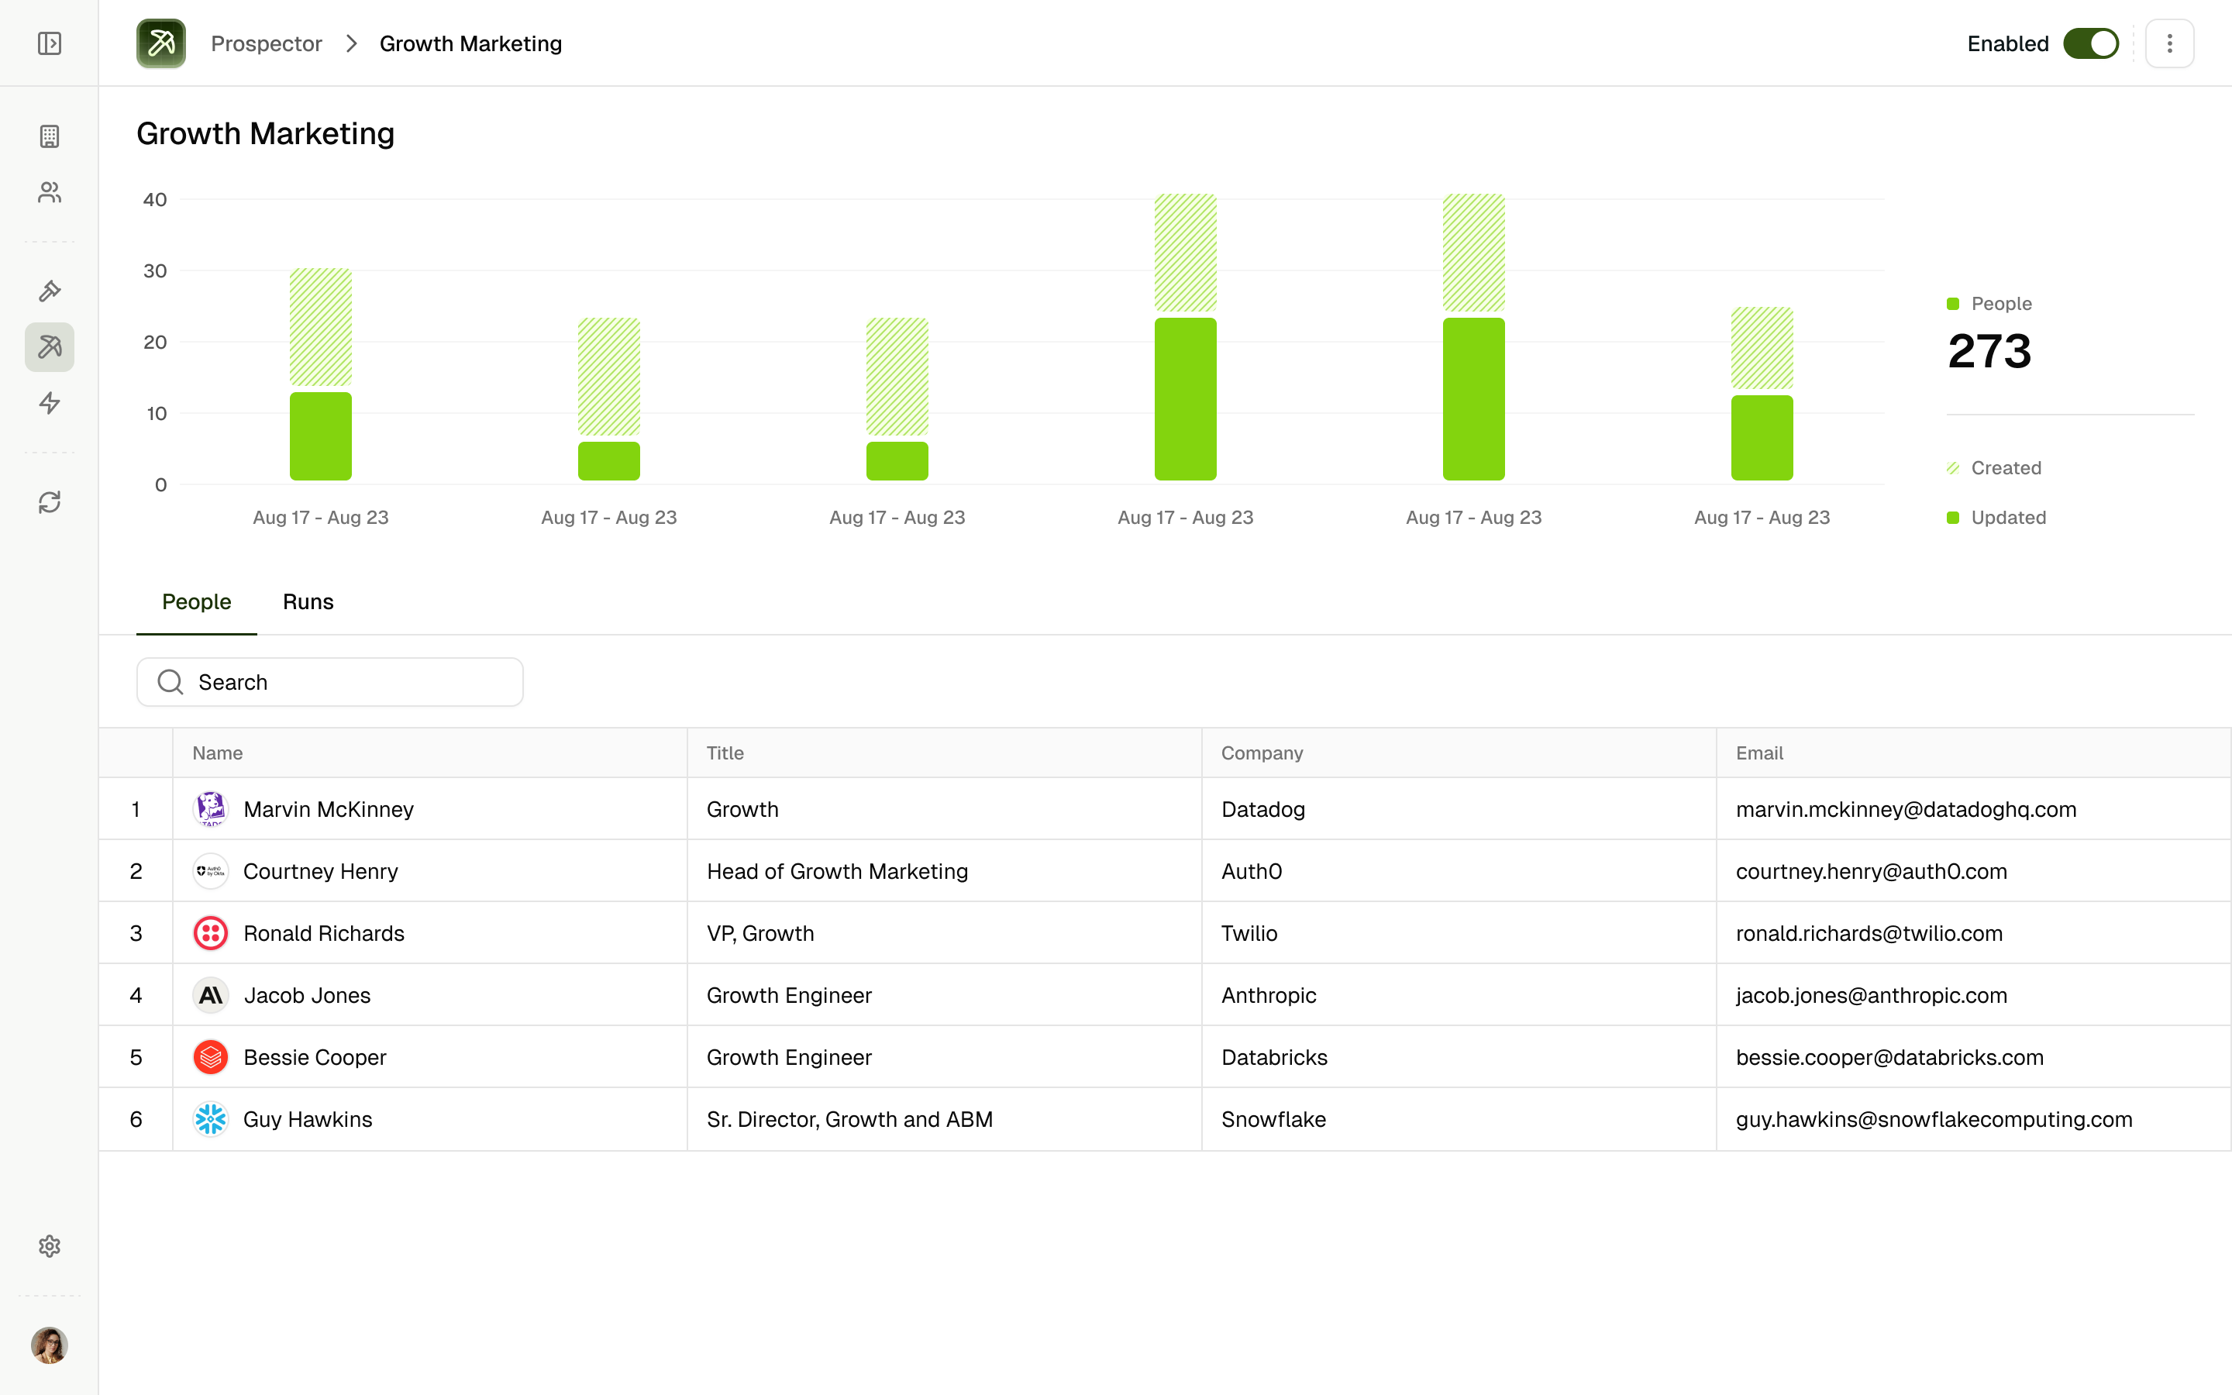Viewport: 2232px width, 1395px height.
Task: Open Jacob Jones row at Anthropic
Action: (x=307, y=996)
